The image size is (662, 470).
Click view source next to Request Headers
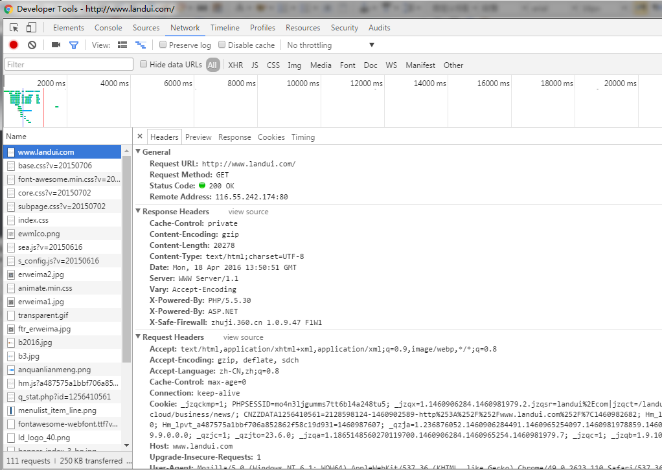click(x=243, y=337)
